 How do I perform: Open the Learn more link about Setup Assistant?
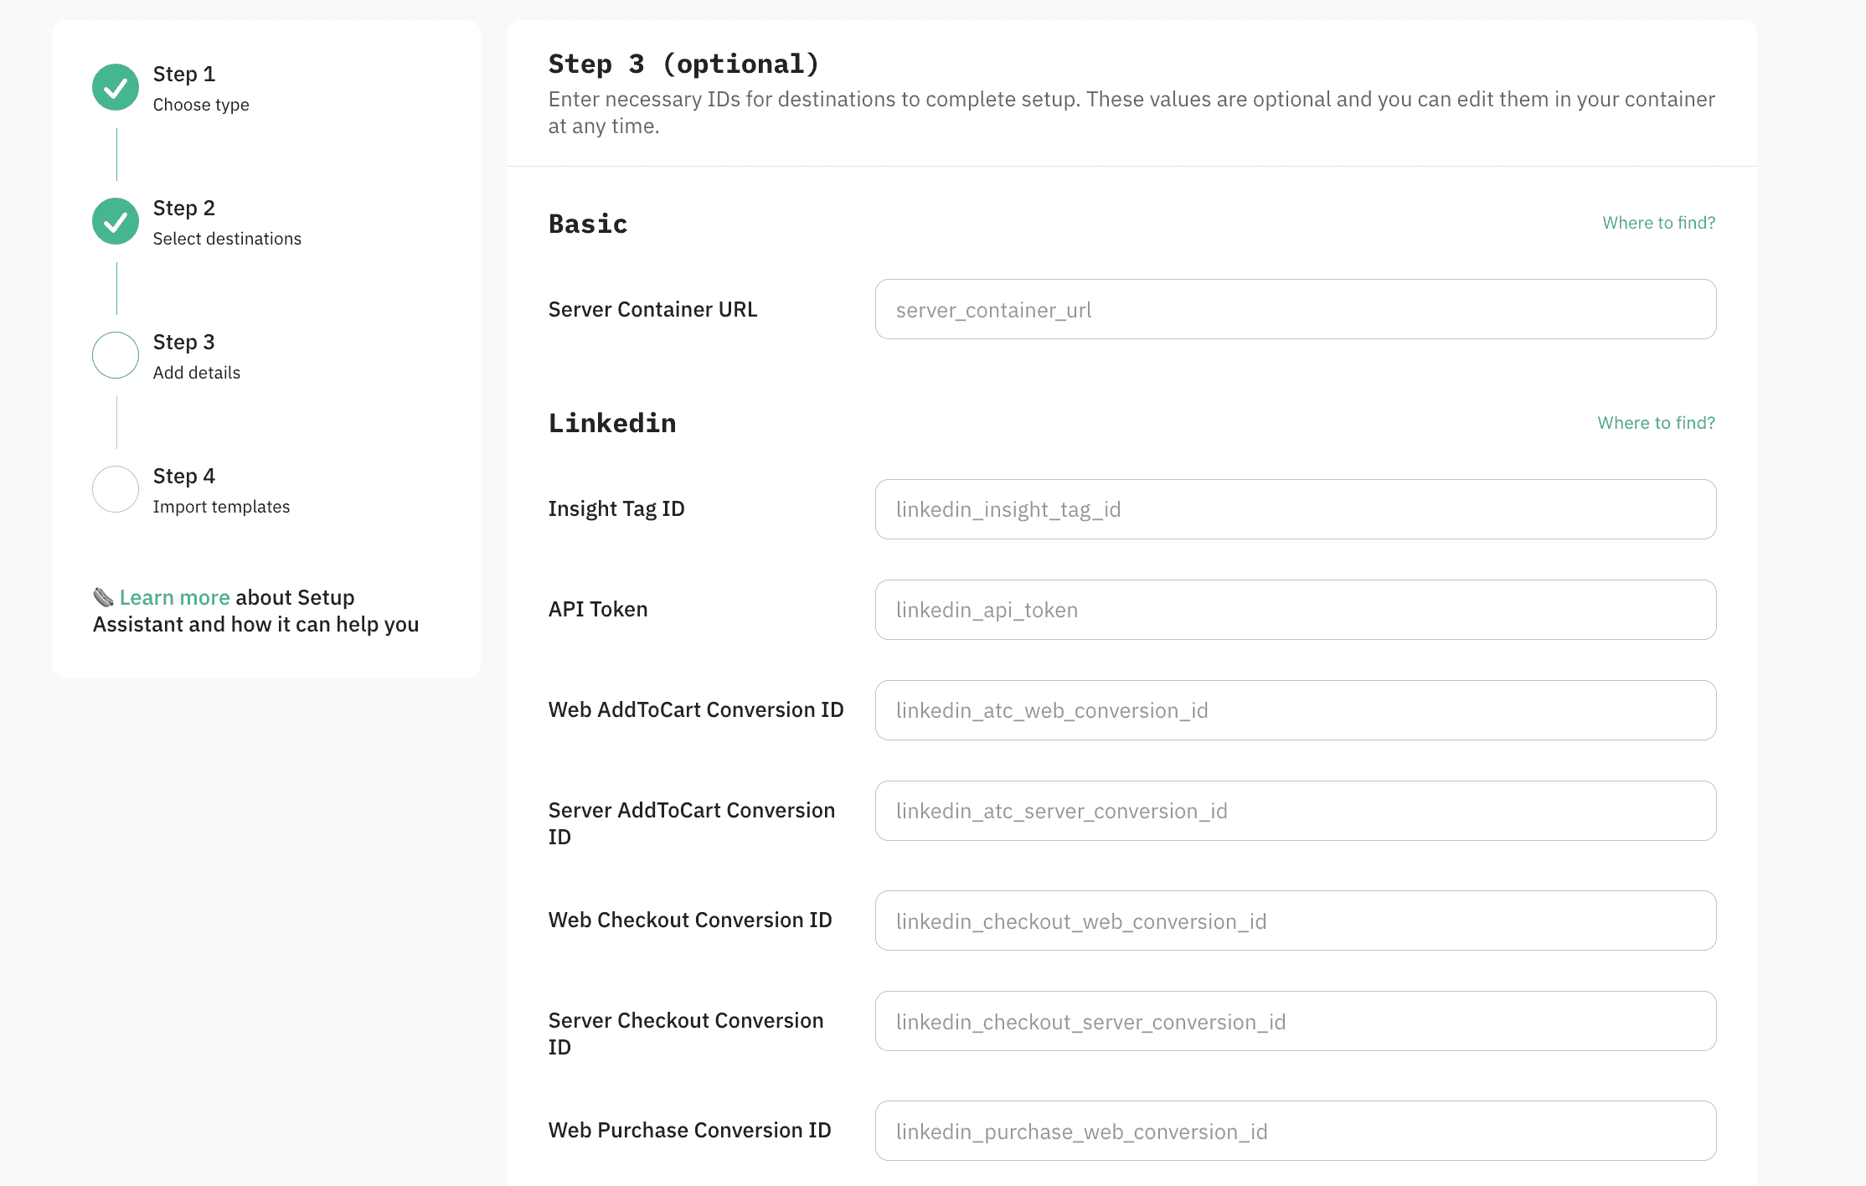pos(174,596)
